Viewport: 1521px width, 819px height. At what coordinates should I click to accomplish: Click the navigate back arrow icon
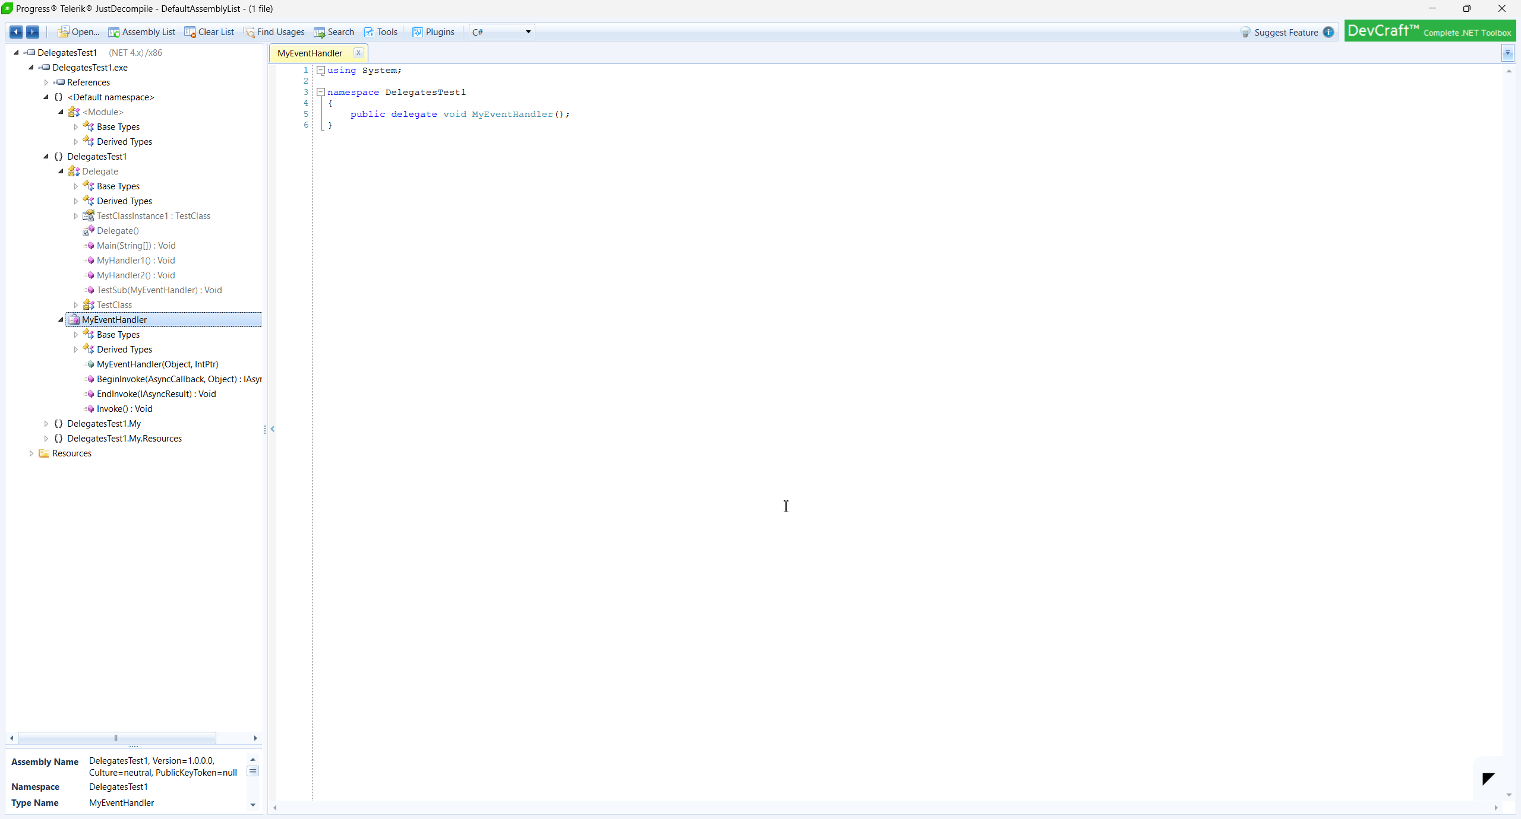[16, 32]
